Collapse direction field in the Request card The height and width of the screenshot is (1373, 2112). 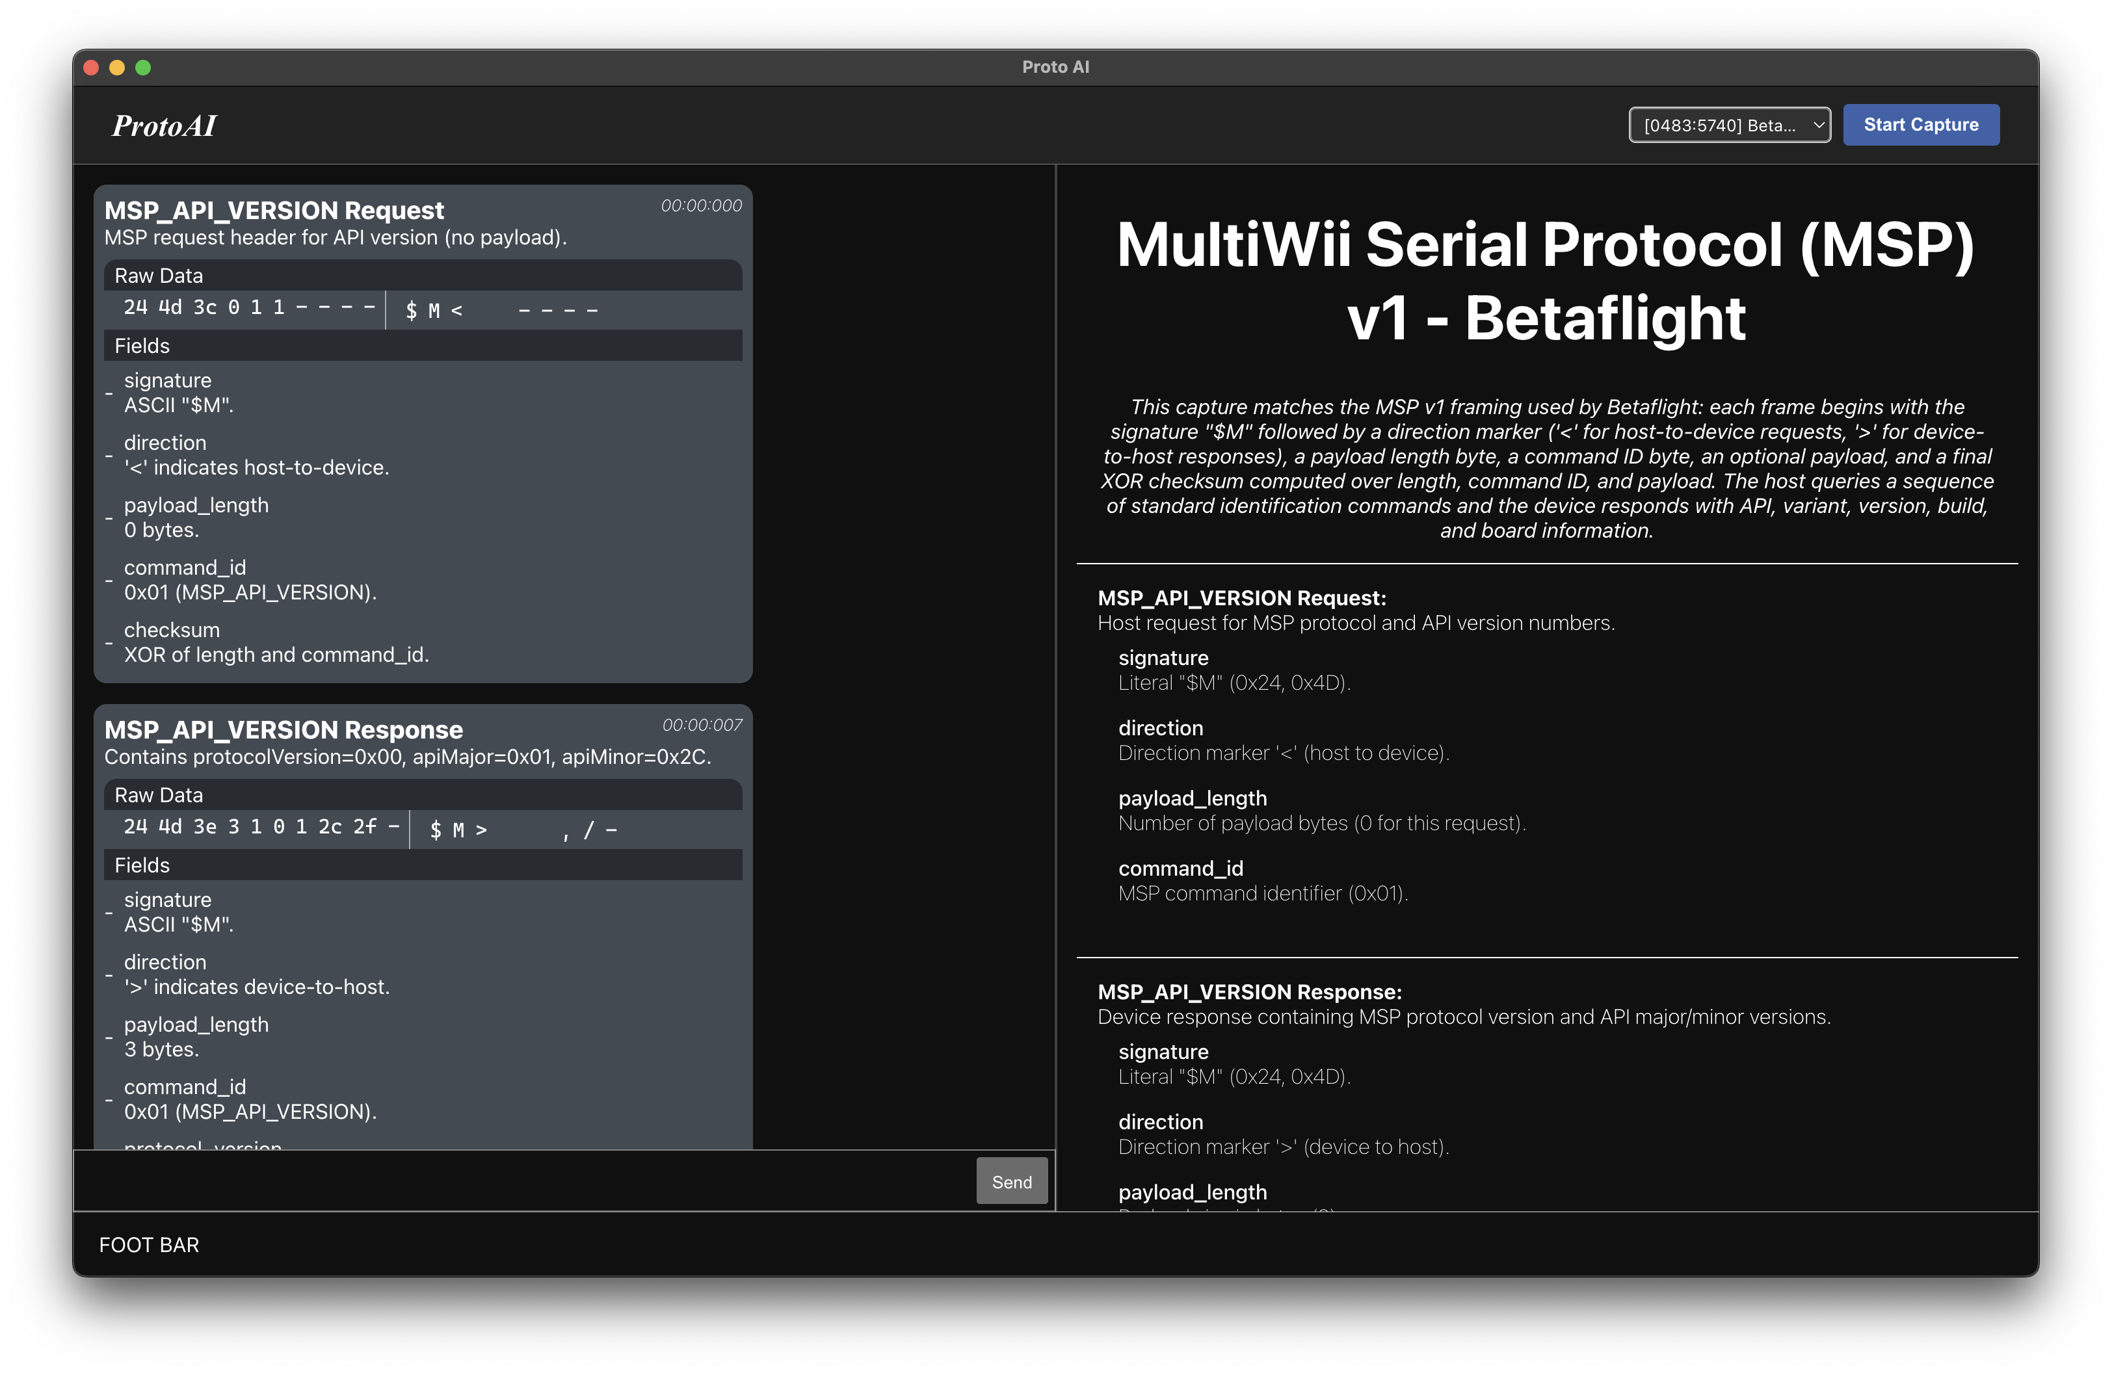[109, 455]
